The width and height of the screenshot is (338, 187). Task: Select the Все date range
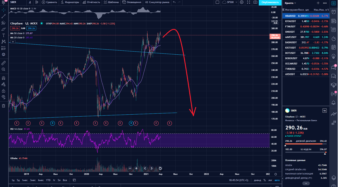click(65, 180)
